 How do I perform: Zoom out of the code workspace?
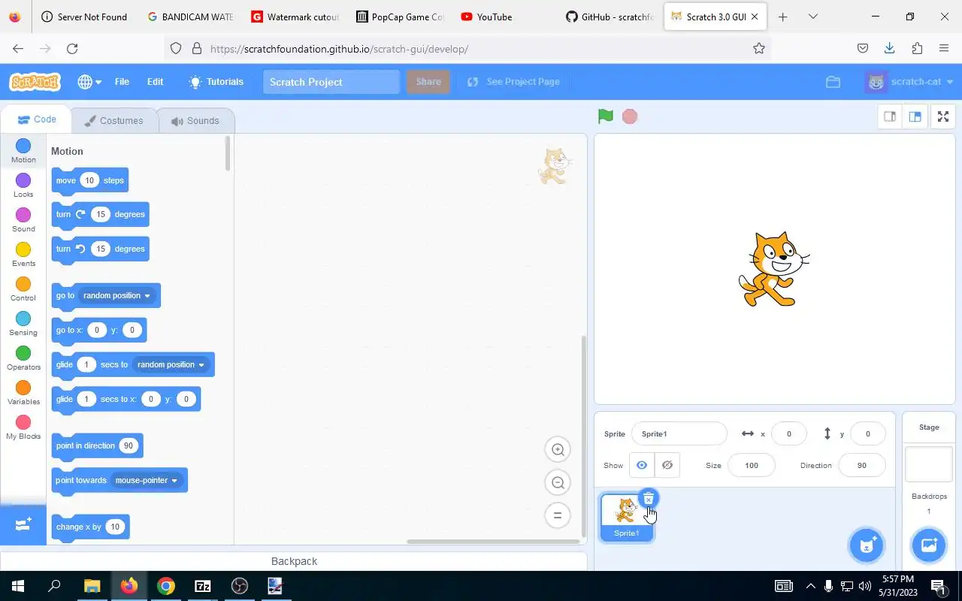558,482
